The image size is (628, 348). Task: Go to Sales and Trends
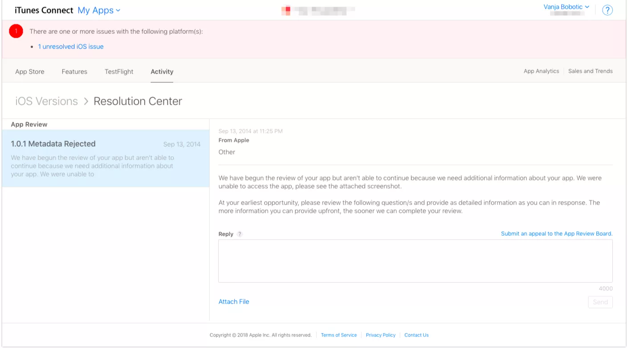click(590, 71)
